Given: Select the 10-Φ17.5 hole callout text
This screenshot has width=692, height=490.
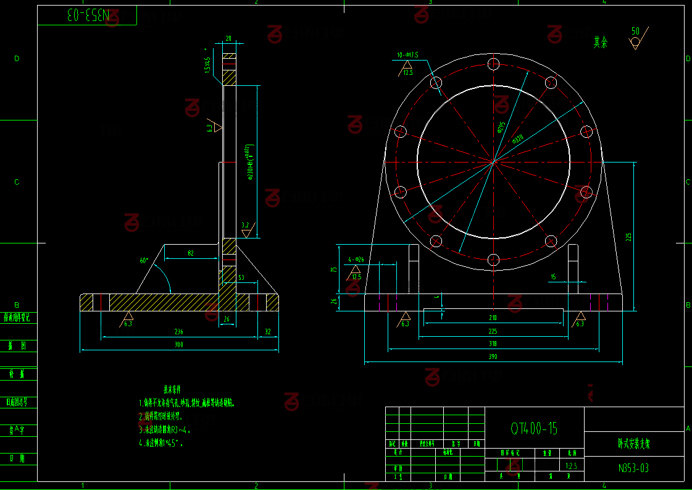Looking at the screenshot, I should tap(408, 55).
